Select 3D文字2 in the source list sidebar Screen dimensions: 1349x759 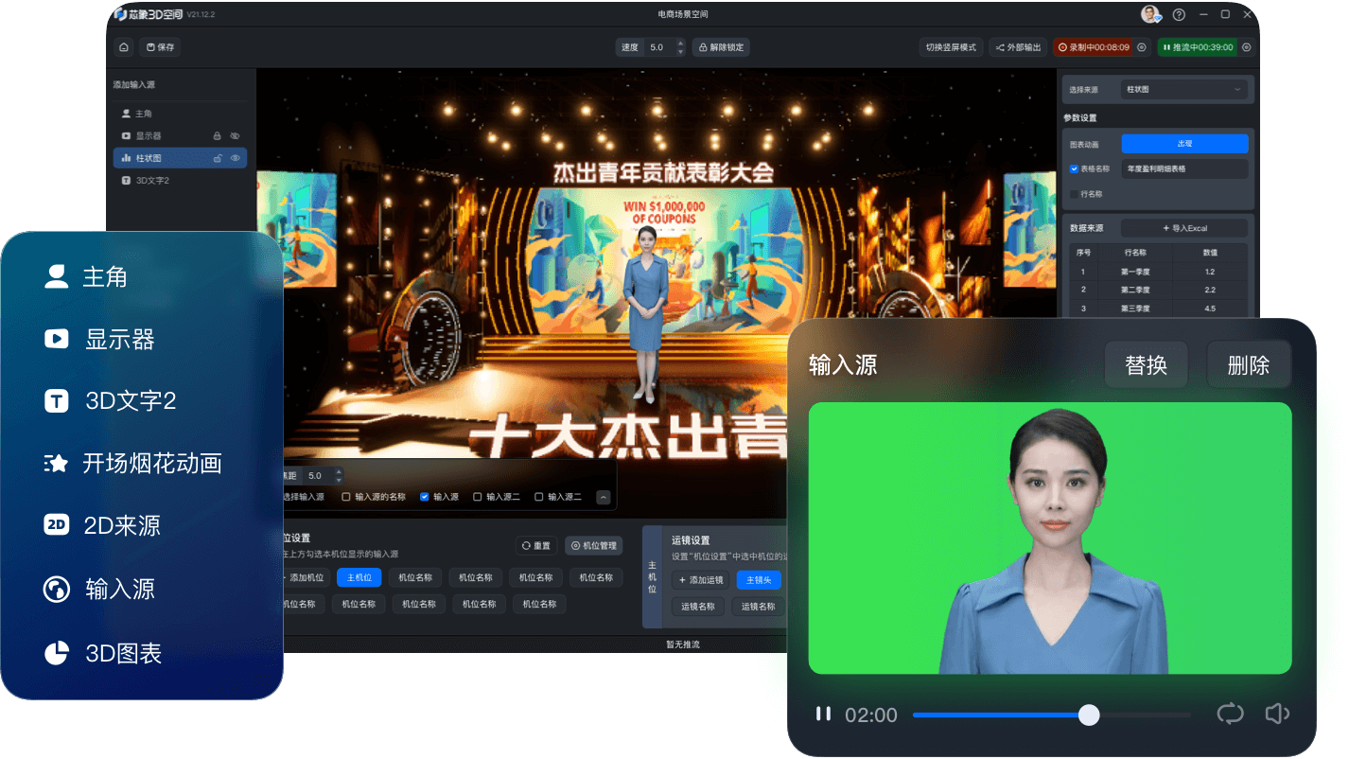pos(180,180)
